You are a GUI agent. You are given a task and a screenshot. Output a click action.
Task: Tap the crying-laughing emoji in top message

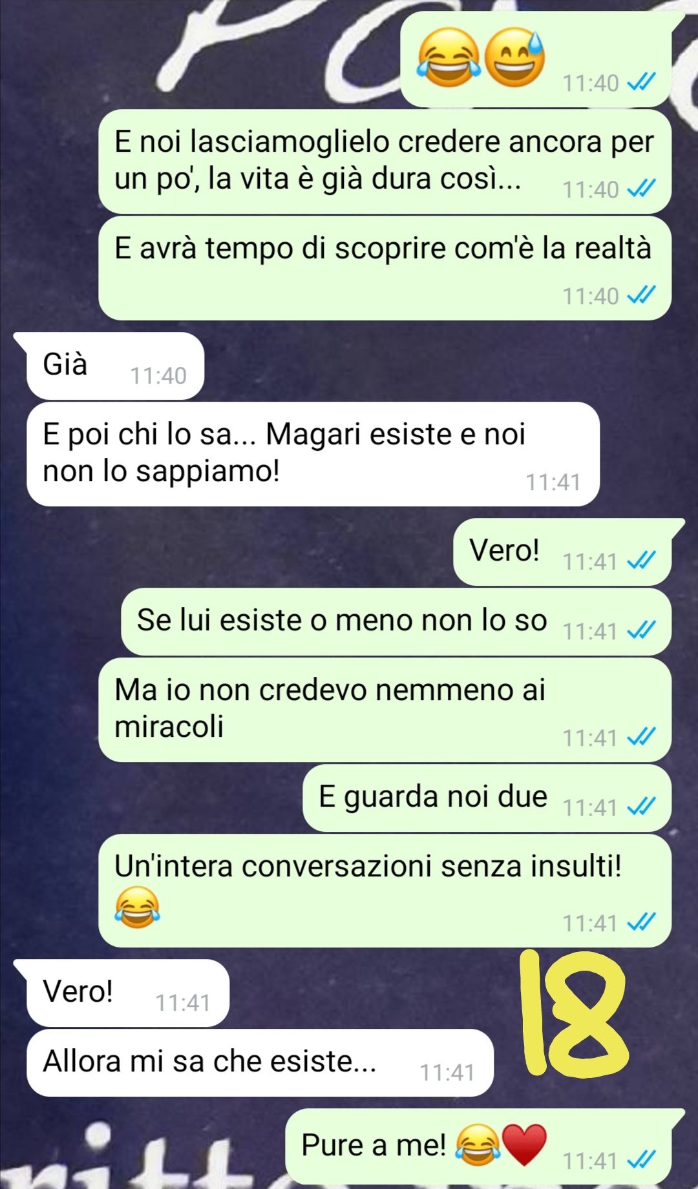click(x=449, y=58)
